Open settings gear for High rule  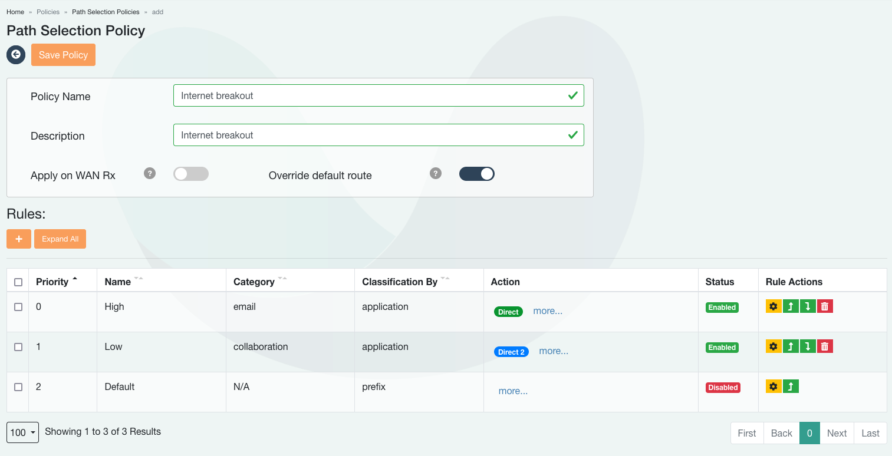coord(773,306)
